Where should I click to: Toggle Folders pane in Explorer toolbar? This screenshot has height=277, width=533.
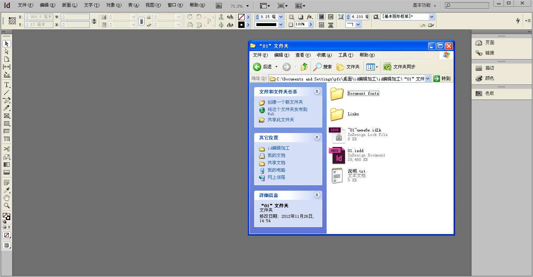(x=348, y=67)
